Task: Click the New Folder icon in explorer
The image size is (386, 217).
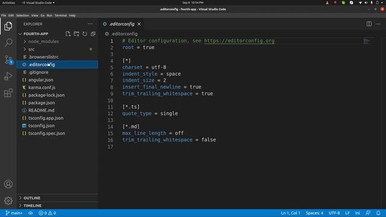Action: coord(77,34)
